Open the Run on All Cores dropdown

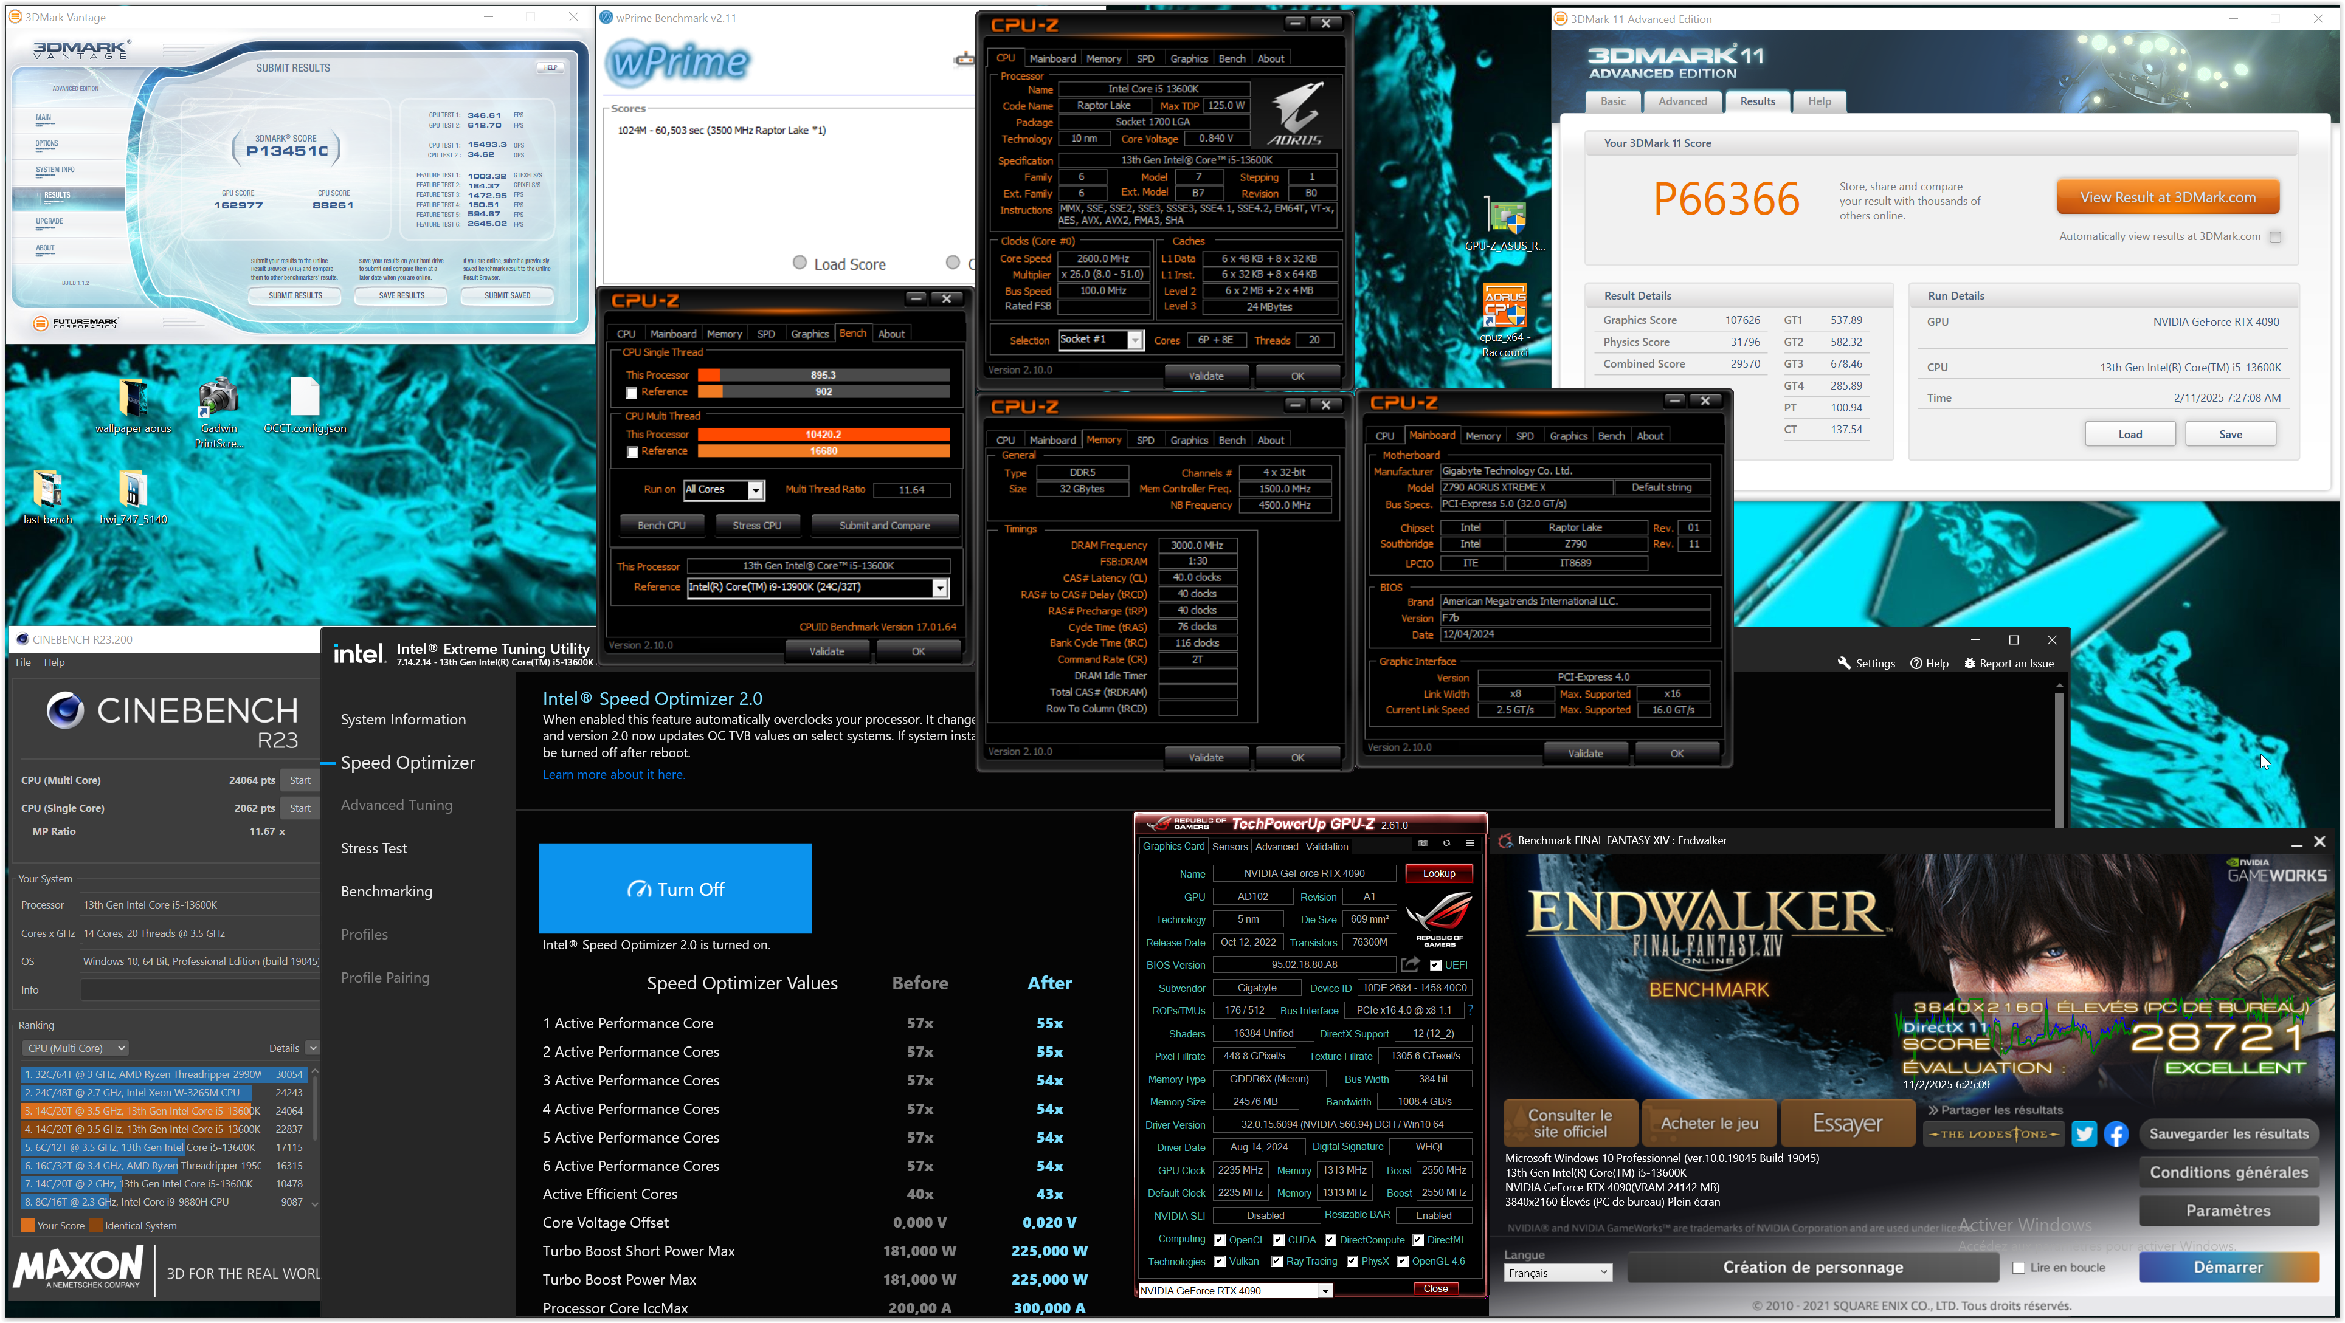tap(755, 490)
